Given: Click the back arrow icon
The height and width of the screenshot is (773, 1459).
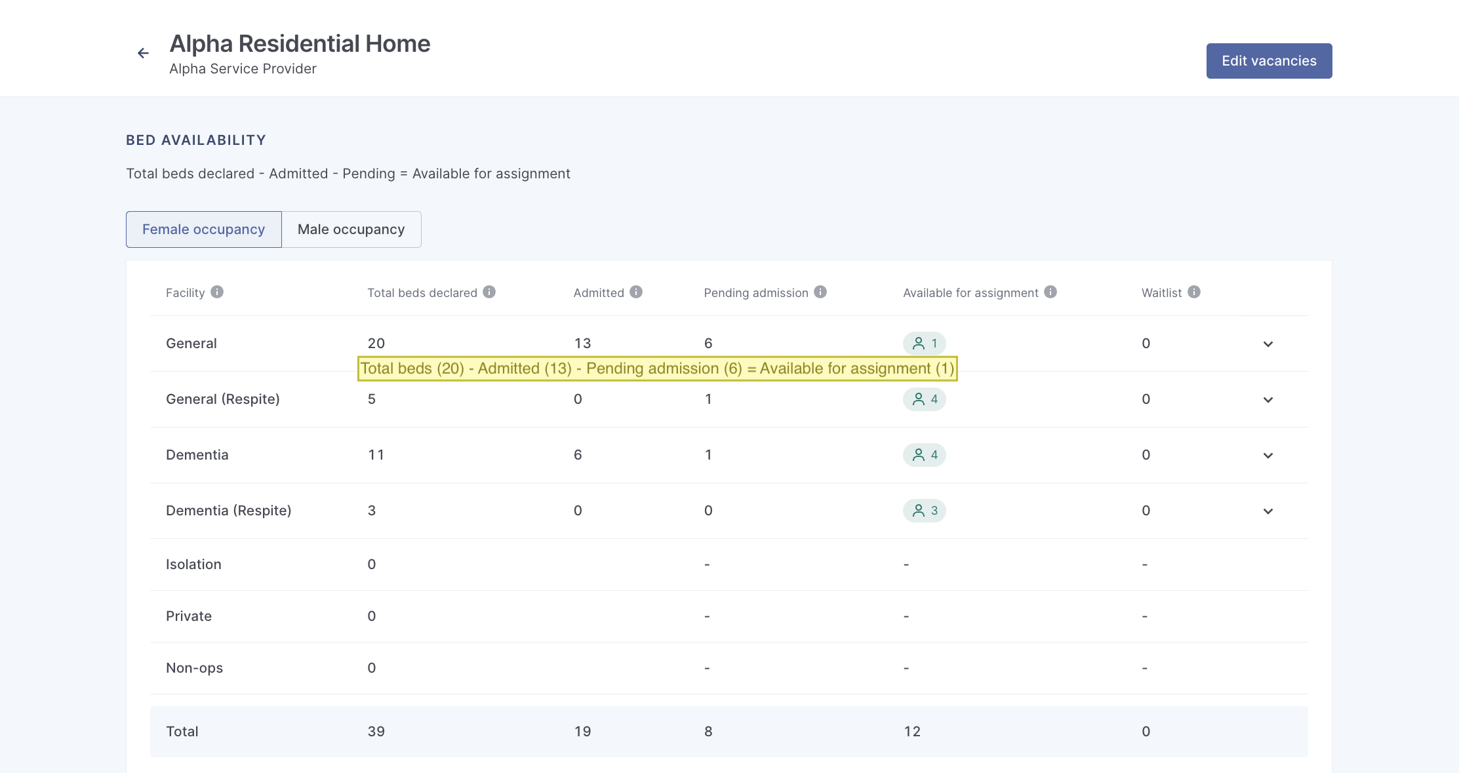Looking at the screenshot, I should tap(143, 53).
